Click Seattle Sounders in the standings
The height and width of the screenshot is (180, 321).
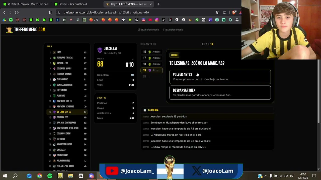click(x=67, y=85)
